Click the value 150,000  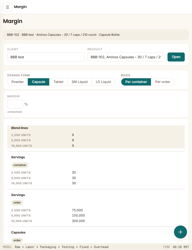(78, 215)
